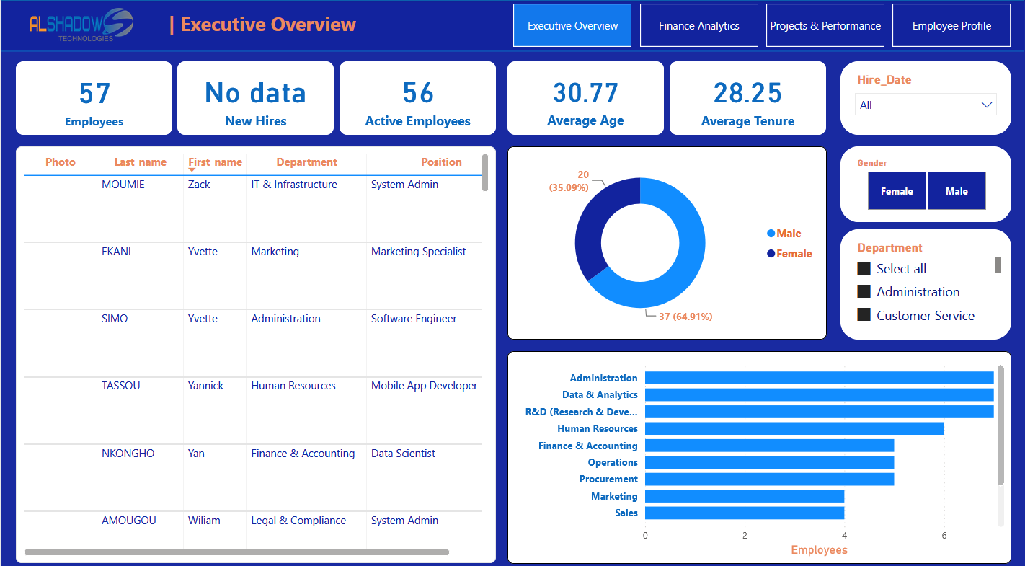This screenshot has width=1025, height=566.
Task: Click the 37 (64.91%) donut data label
Action: point(685,317)
